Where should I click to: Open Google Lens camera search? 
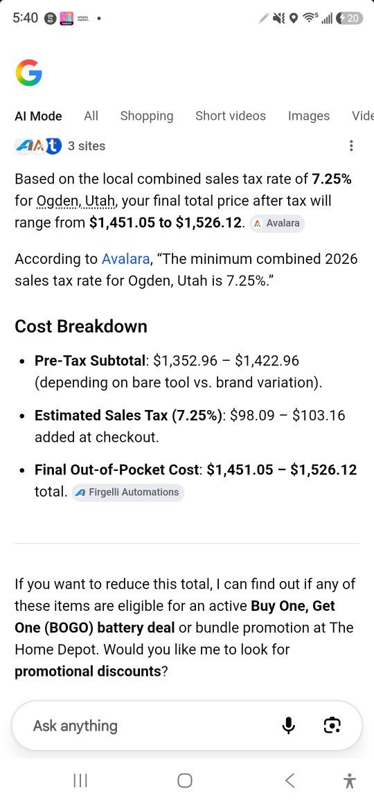(332, 725)
